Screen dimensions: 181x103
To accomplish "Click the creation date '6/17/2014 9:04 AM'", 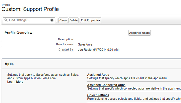I will pyautogui.click(x=106, y=50).
